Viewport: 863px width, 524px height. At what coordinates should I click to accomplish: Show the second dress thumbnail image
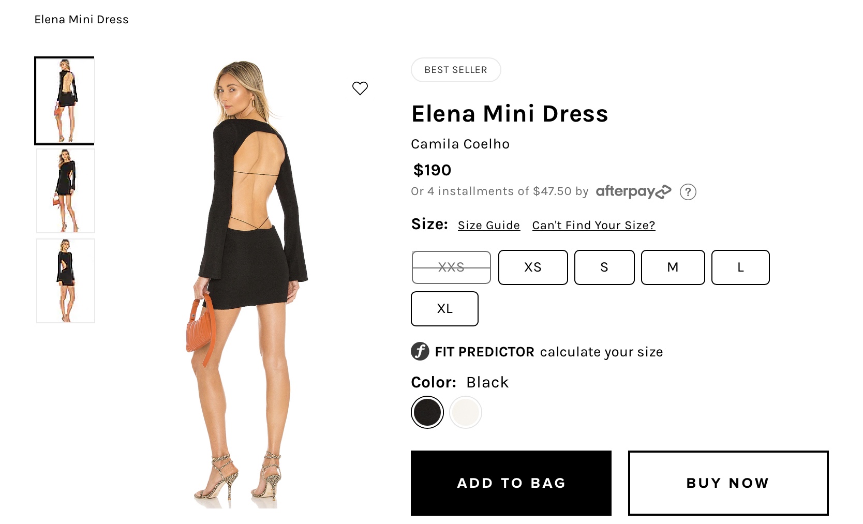(66, 191)
